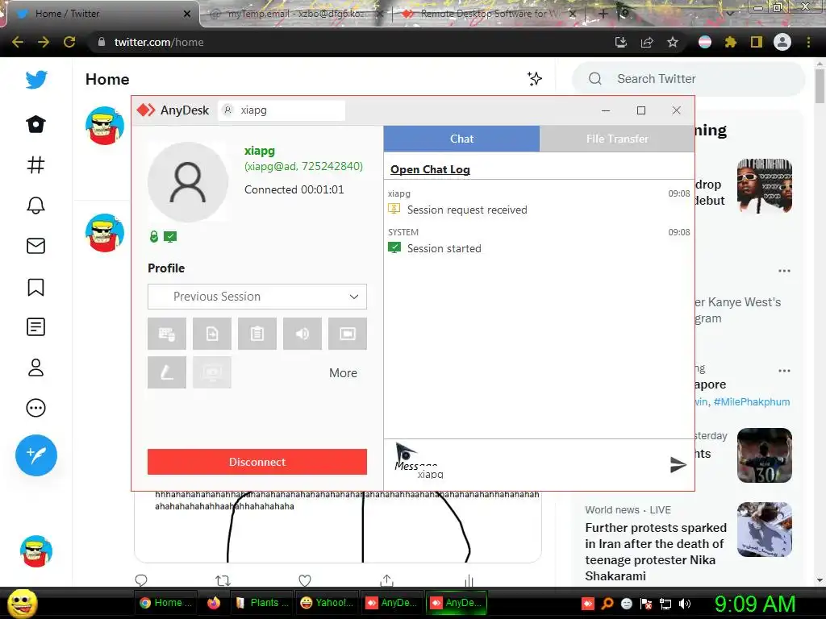Open the Chrome profile avatar

pos(782,42)
